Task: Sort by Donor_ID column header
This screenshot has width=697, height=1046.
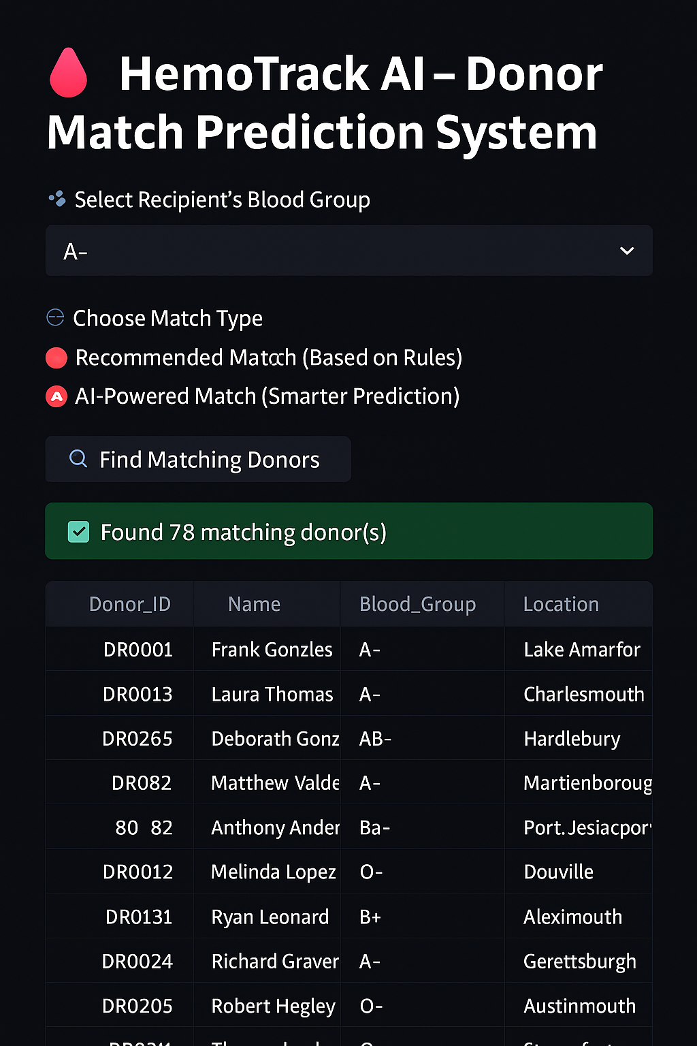Action: pos(129,604)
